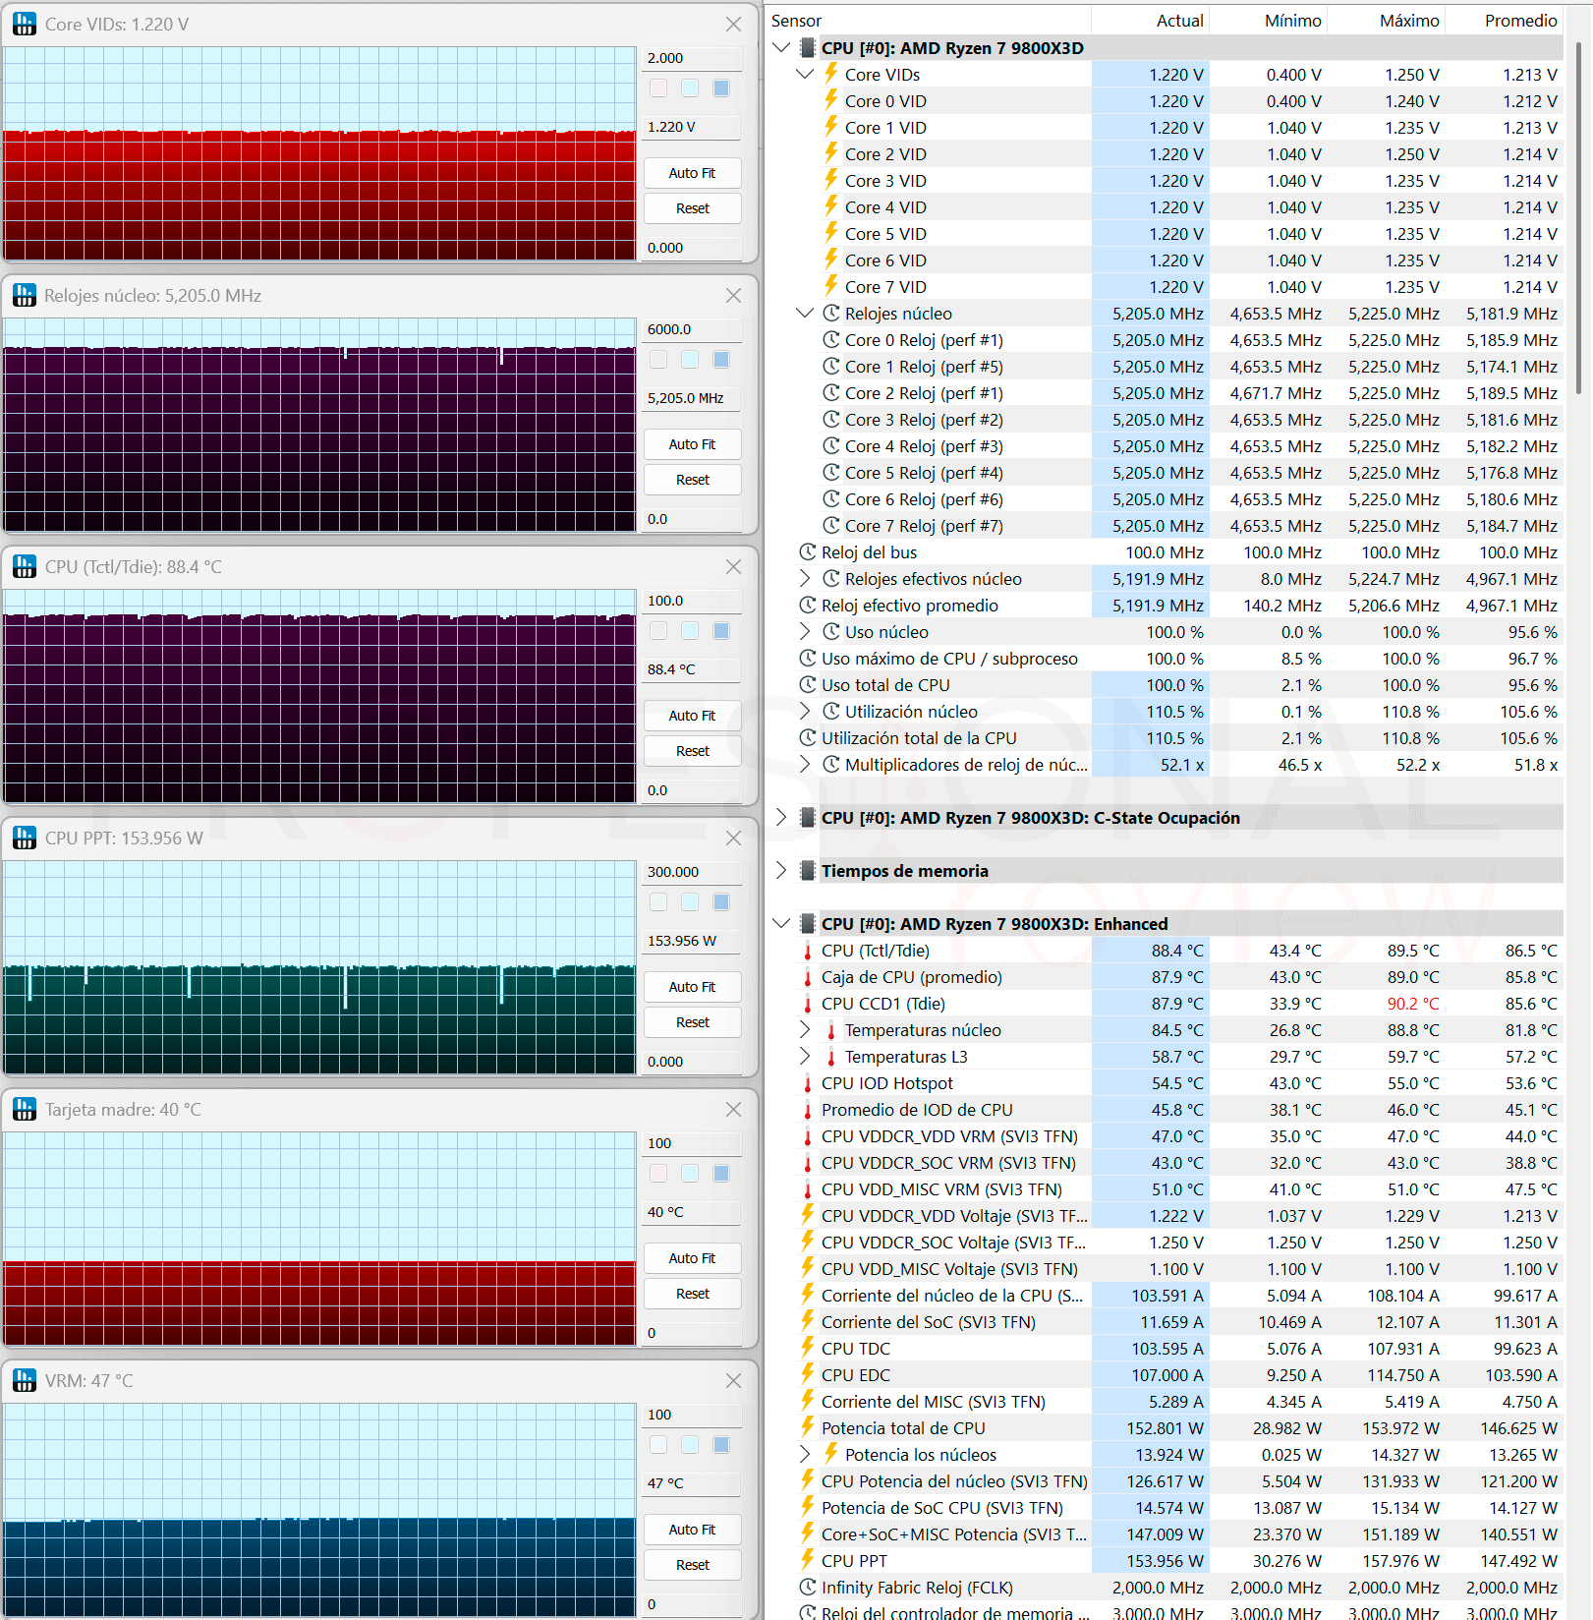Viewport: 1593px width, 1620px height.
Task: Click the Máximo column header
Action: (x=1386, y=21)
